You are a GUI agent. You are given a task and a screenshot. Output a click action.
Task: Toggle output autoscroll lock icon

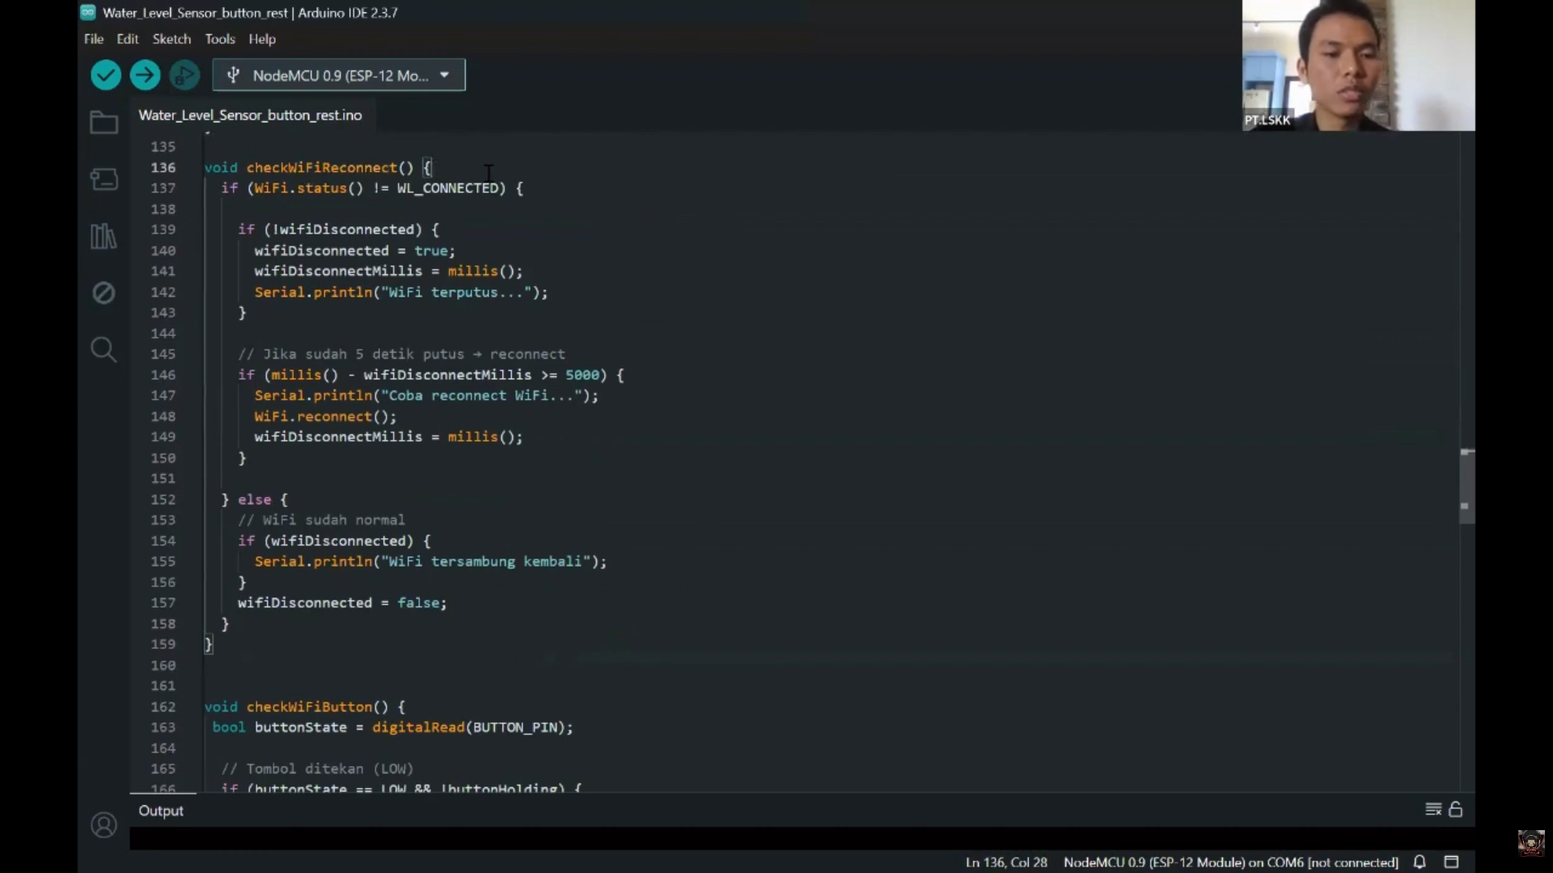[x=1456, y=808]
